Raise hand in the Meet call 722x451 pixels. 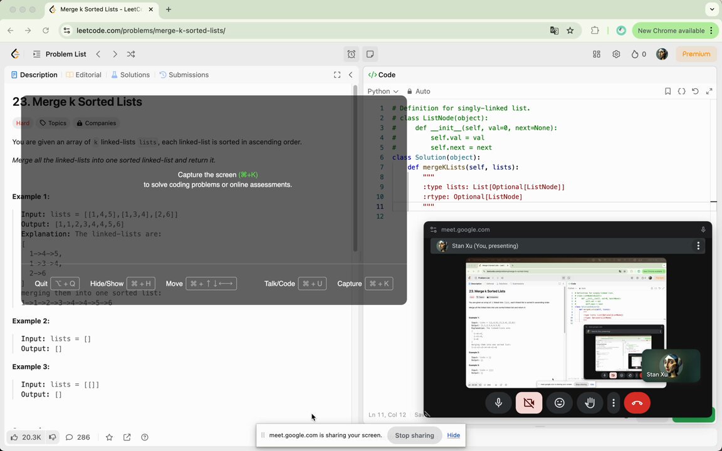(589, 403)
